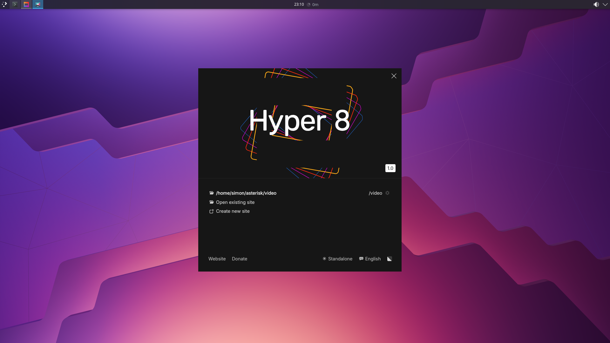Viewport: 610px width, 343px height.
Task: Choose Create new site
Action: click(x=233, y=211)
